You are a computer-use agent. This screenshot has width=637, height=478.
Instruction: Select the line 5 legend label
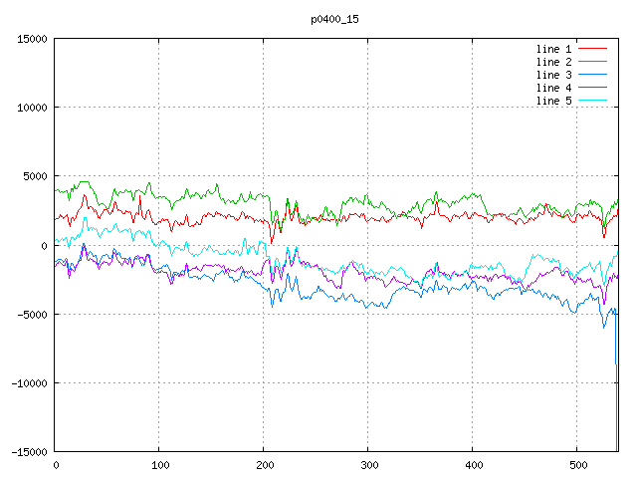click(553, 101)
